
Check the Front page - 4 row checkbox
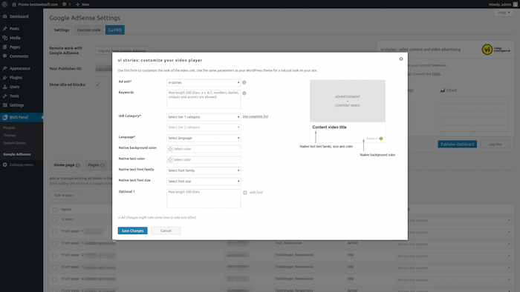(55, 279)
